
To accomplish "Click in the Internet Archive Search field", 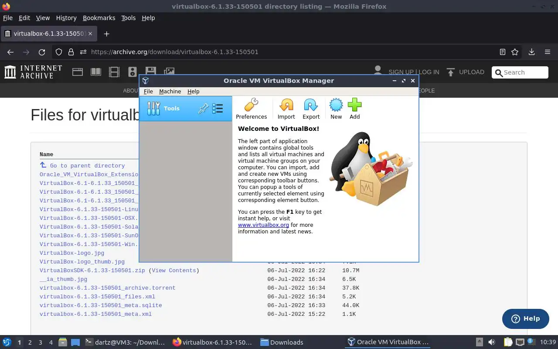I will click(520, 72).
